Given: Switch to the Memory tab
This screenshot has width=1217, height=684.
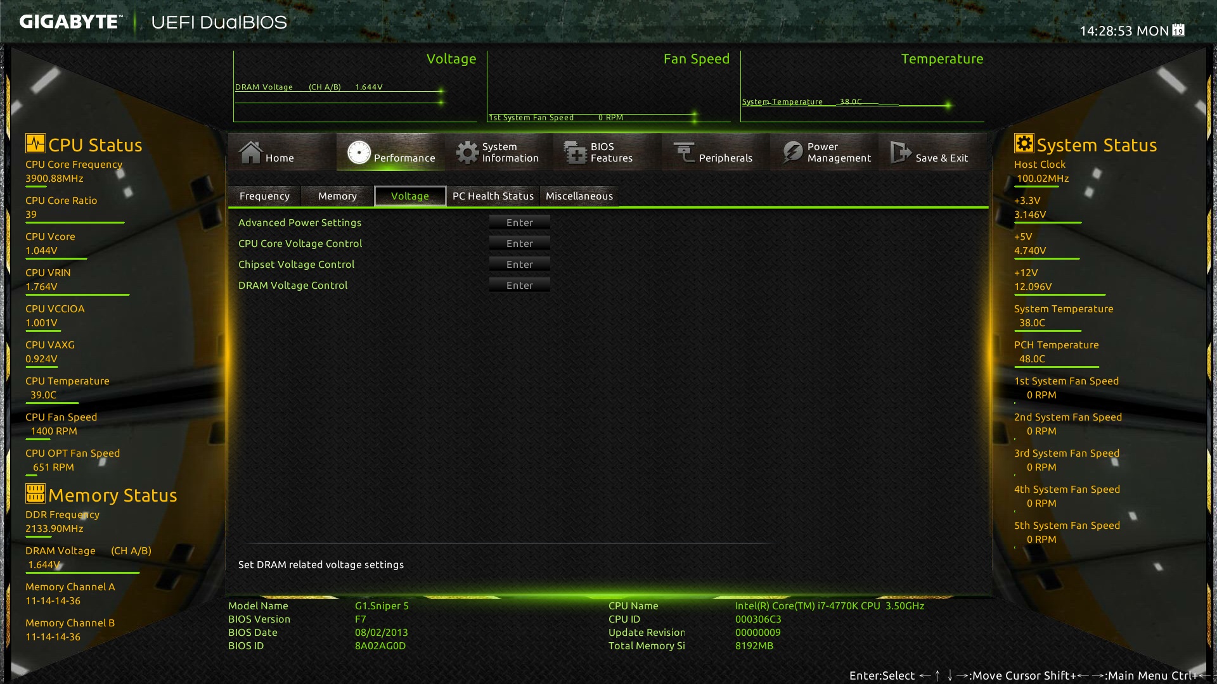Looking at the screenshot, I should [x=337, y=196].
